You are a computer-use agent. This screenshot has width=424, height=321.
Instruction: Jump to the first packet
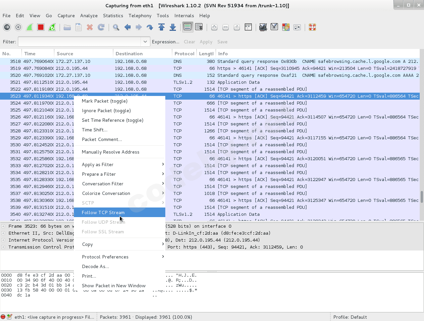coord(162,27)
